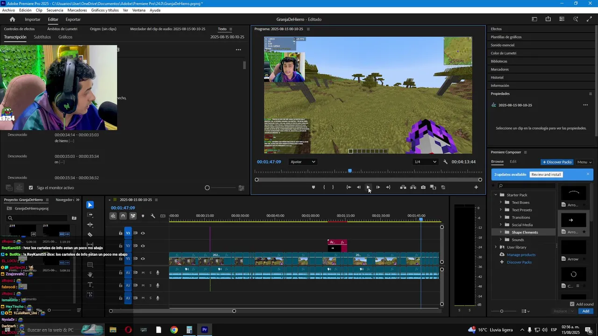Expand the Transitions folder
Viewport: 598px width, 336px height.
[501, 217]
